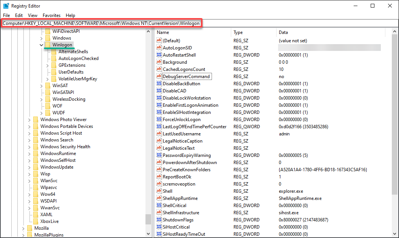Viewport: 399px width, 238px height.
Task: Select the DebugServerCommand value
Action: 186,76
